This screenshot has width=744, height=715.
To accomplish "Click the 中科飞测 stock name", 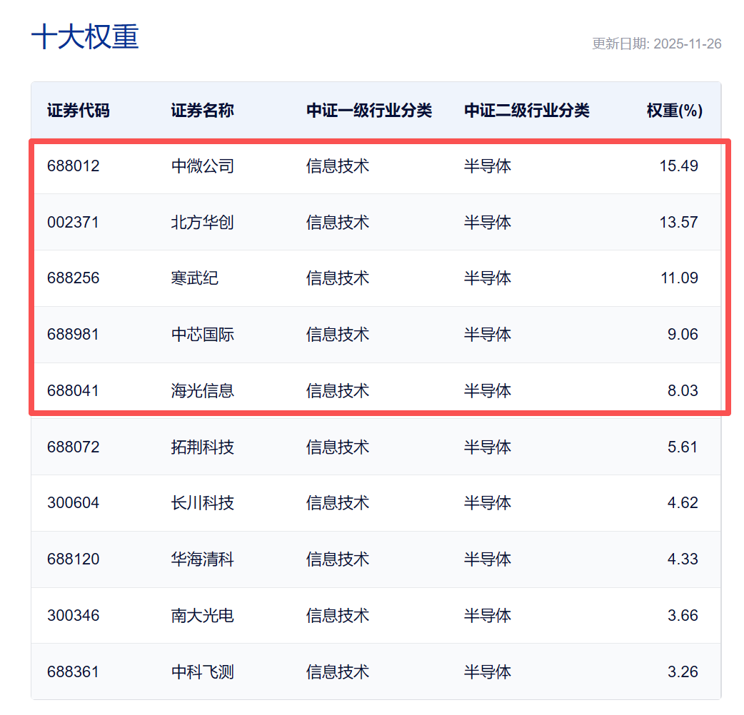I will 202,671.
